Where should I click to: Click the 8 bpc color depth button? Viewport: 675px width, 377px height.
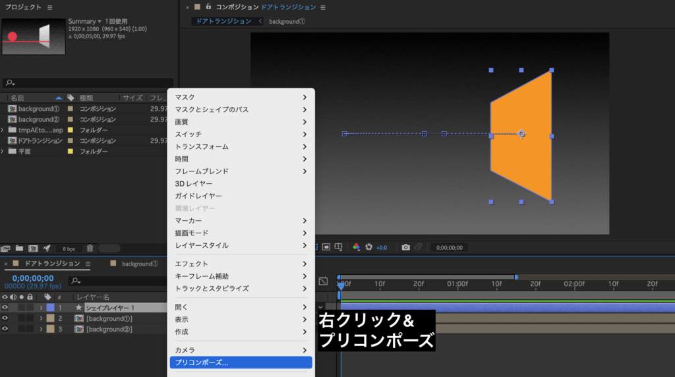click(x=69, y=248)
